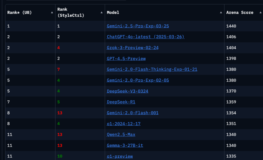263x160 pixels.
Task: Open the GPT-4.5-Preview model link
Action: 126,59
